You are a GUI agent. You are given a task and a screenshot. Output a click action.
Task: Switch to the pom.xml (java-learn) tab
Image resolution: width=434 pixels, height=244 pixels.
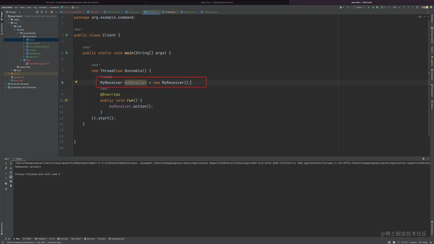tap(72, 12)
